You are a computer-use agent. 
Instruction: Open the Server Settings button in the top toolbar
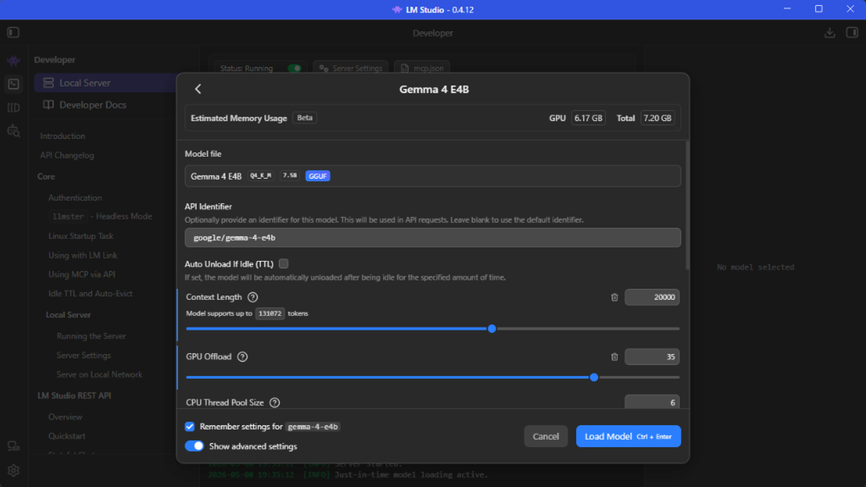click(351, 69)
